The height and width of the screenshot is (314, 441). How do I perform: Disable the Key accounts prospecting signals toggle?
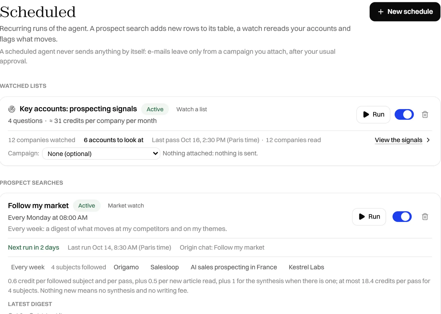(404, 115)
